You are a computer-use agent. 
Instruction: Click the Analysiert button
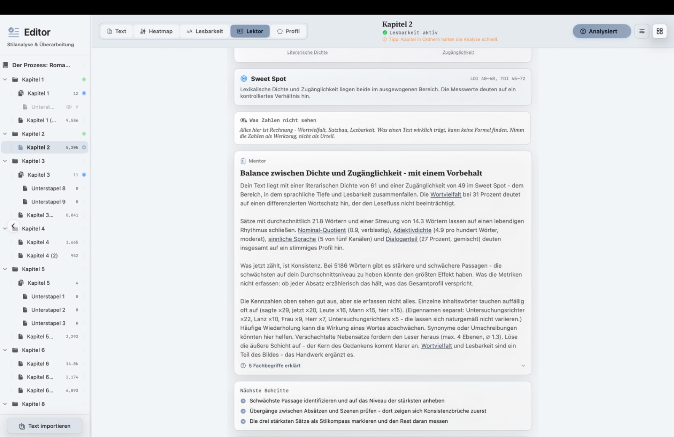point(602,31)
